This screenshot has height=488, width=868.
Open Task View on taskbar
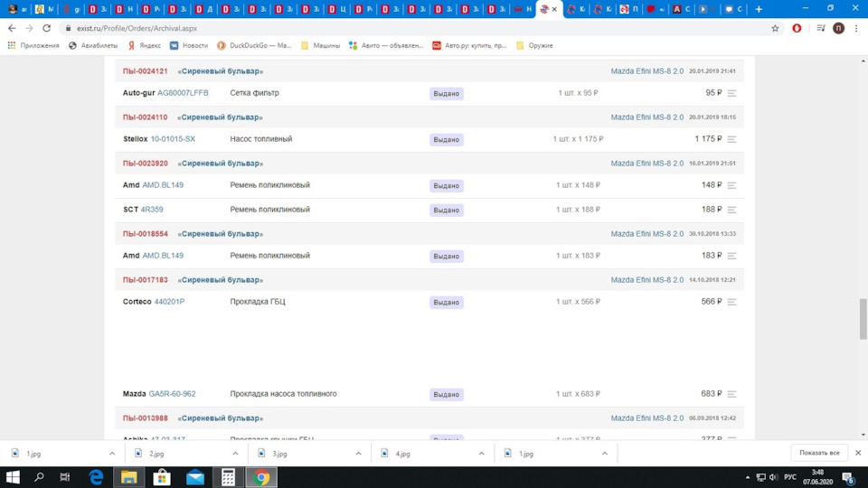(x=65, y=477)
